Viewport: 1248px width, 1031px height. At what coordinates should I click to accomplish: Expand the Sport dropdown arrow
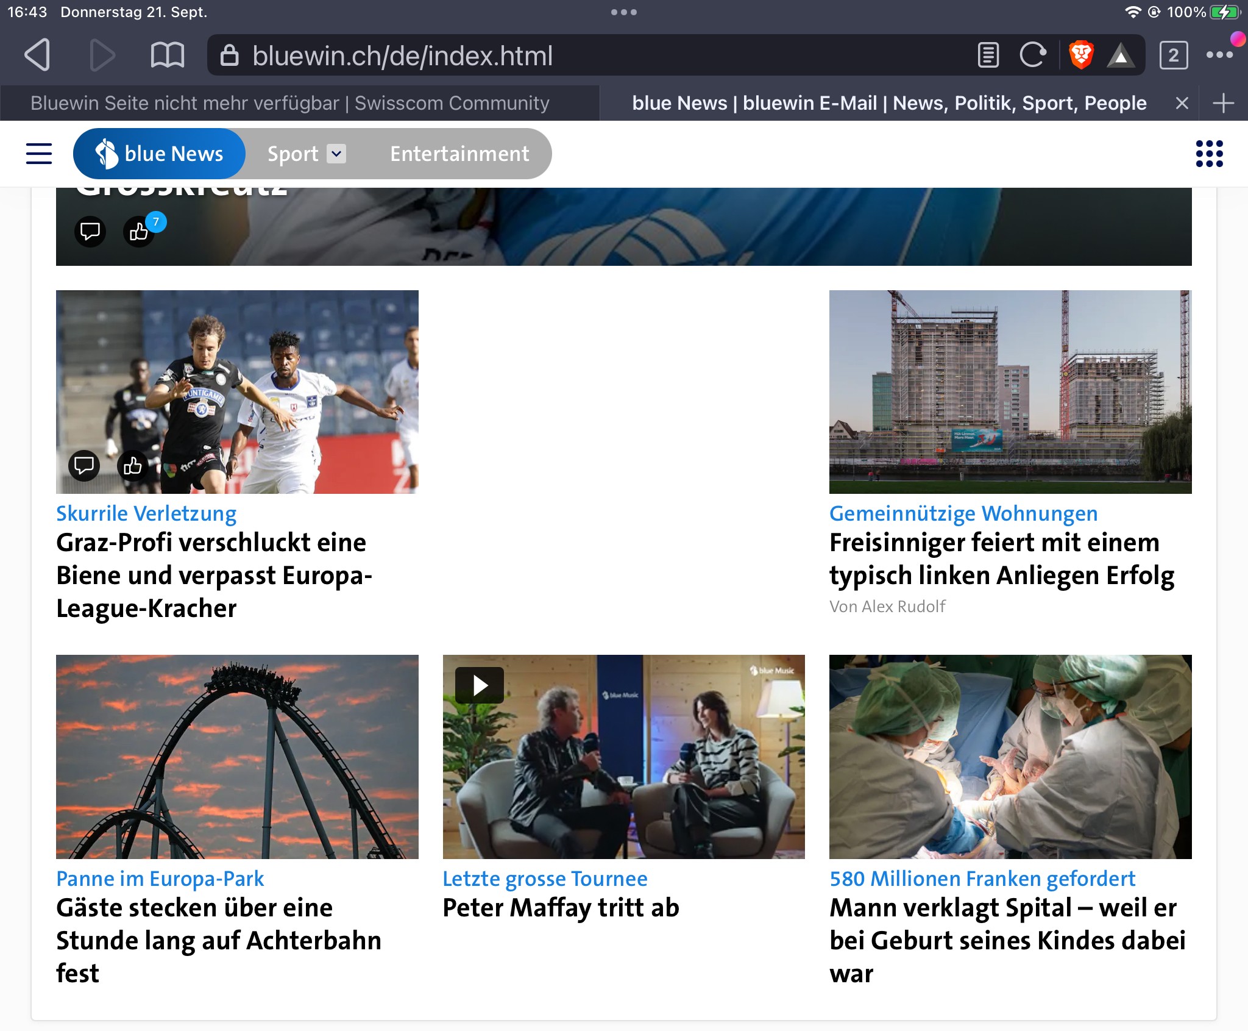pyautogui.click(x=336, y=154)
